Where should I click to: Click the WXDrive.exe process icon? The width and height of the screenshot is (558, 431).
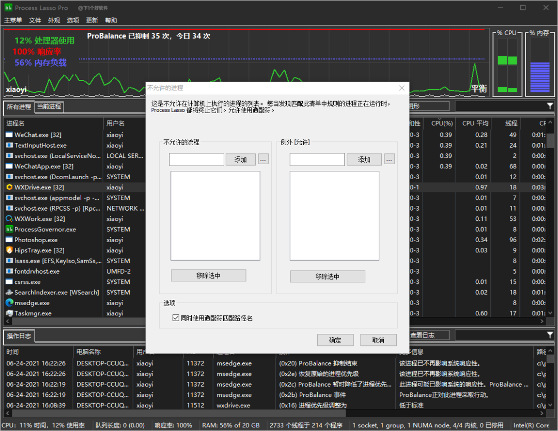[x=9, y=187]
